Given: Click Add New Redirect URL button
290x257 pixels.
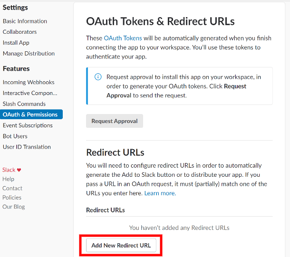Looking at the screenshot, I should 121,245.
